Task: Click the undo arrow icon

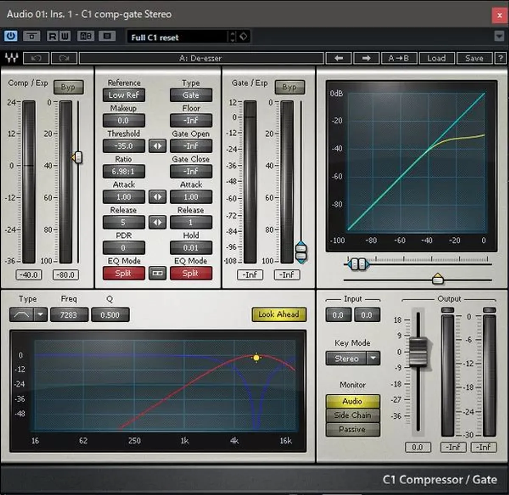Action: [x=36, y=58]
